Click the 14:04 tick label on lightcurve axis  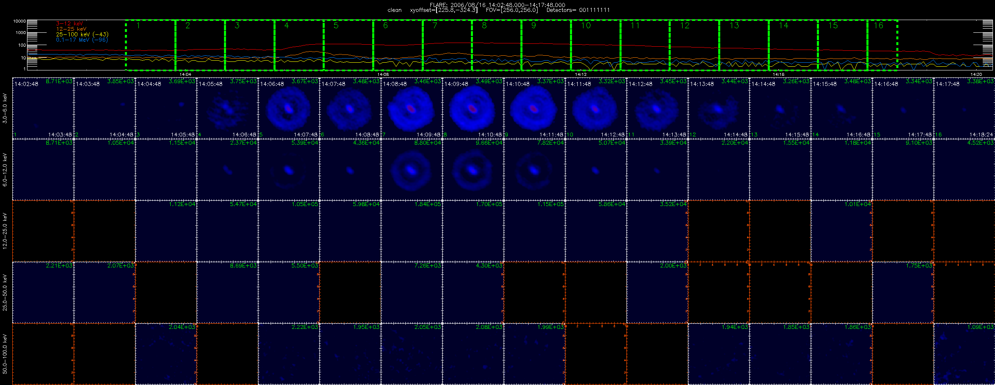click(185, 74)
